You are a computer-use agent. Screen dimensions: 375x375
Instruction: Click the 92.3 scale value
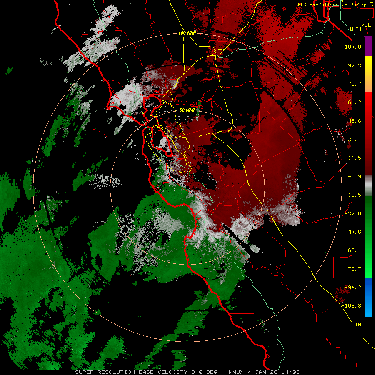[355, 65]
